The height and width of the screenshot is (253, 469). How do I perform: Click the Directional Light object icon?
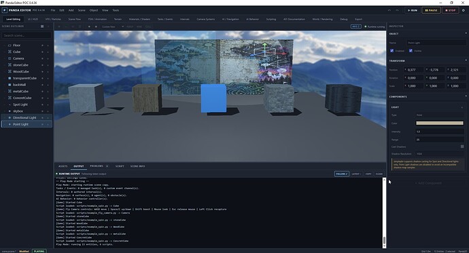click(x=10, y=117)
